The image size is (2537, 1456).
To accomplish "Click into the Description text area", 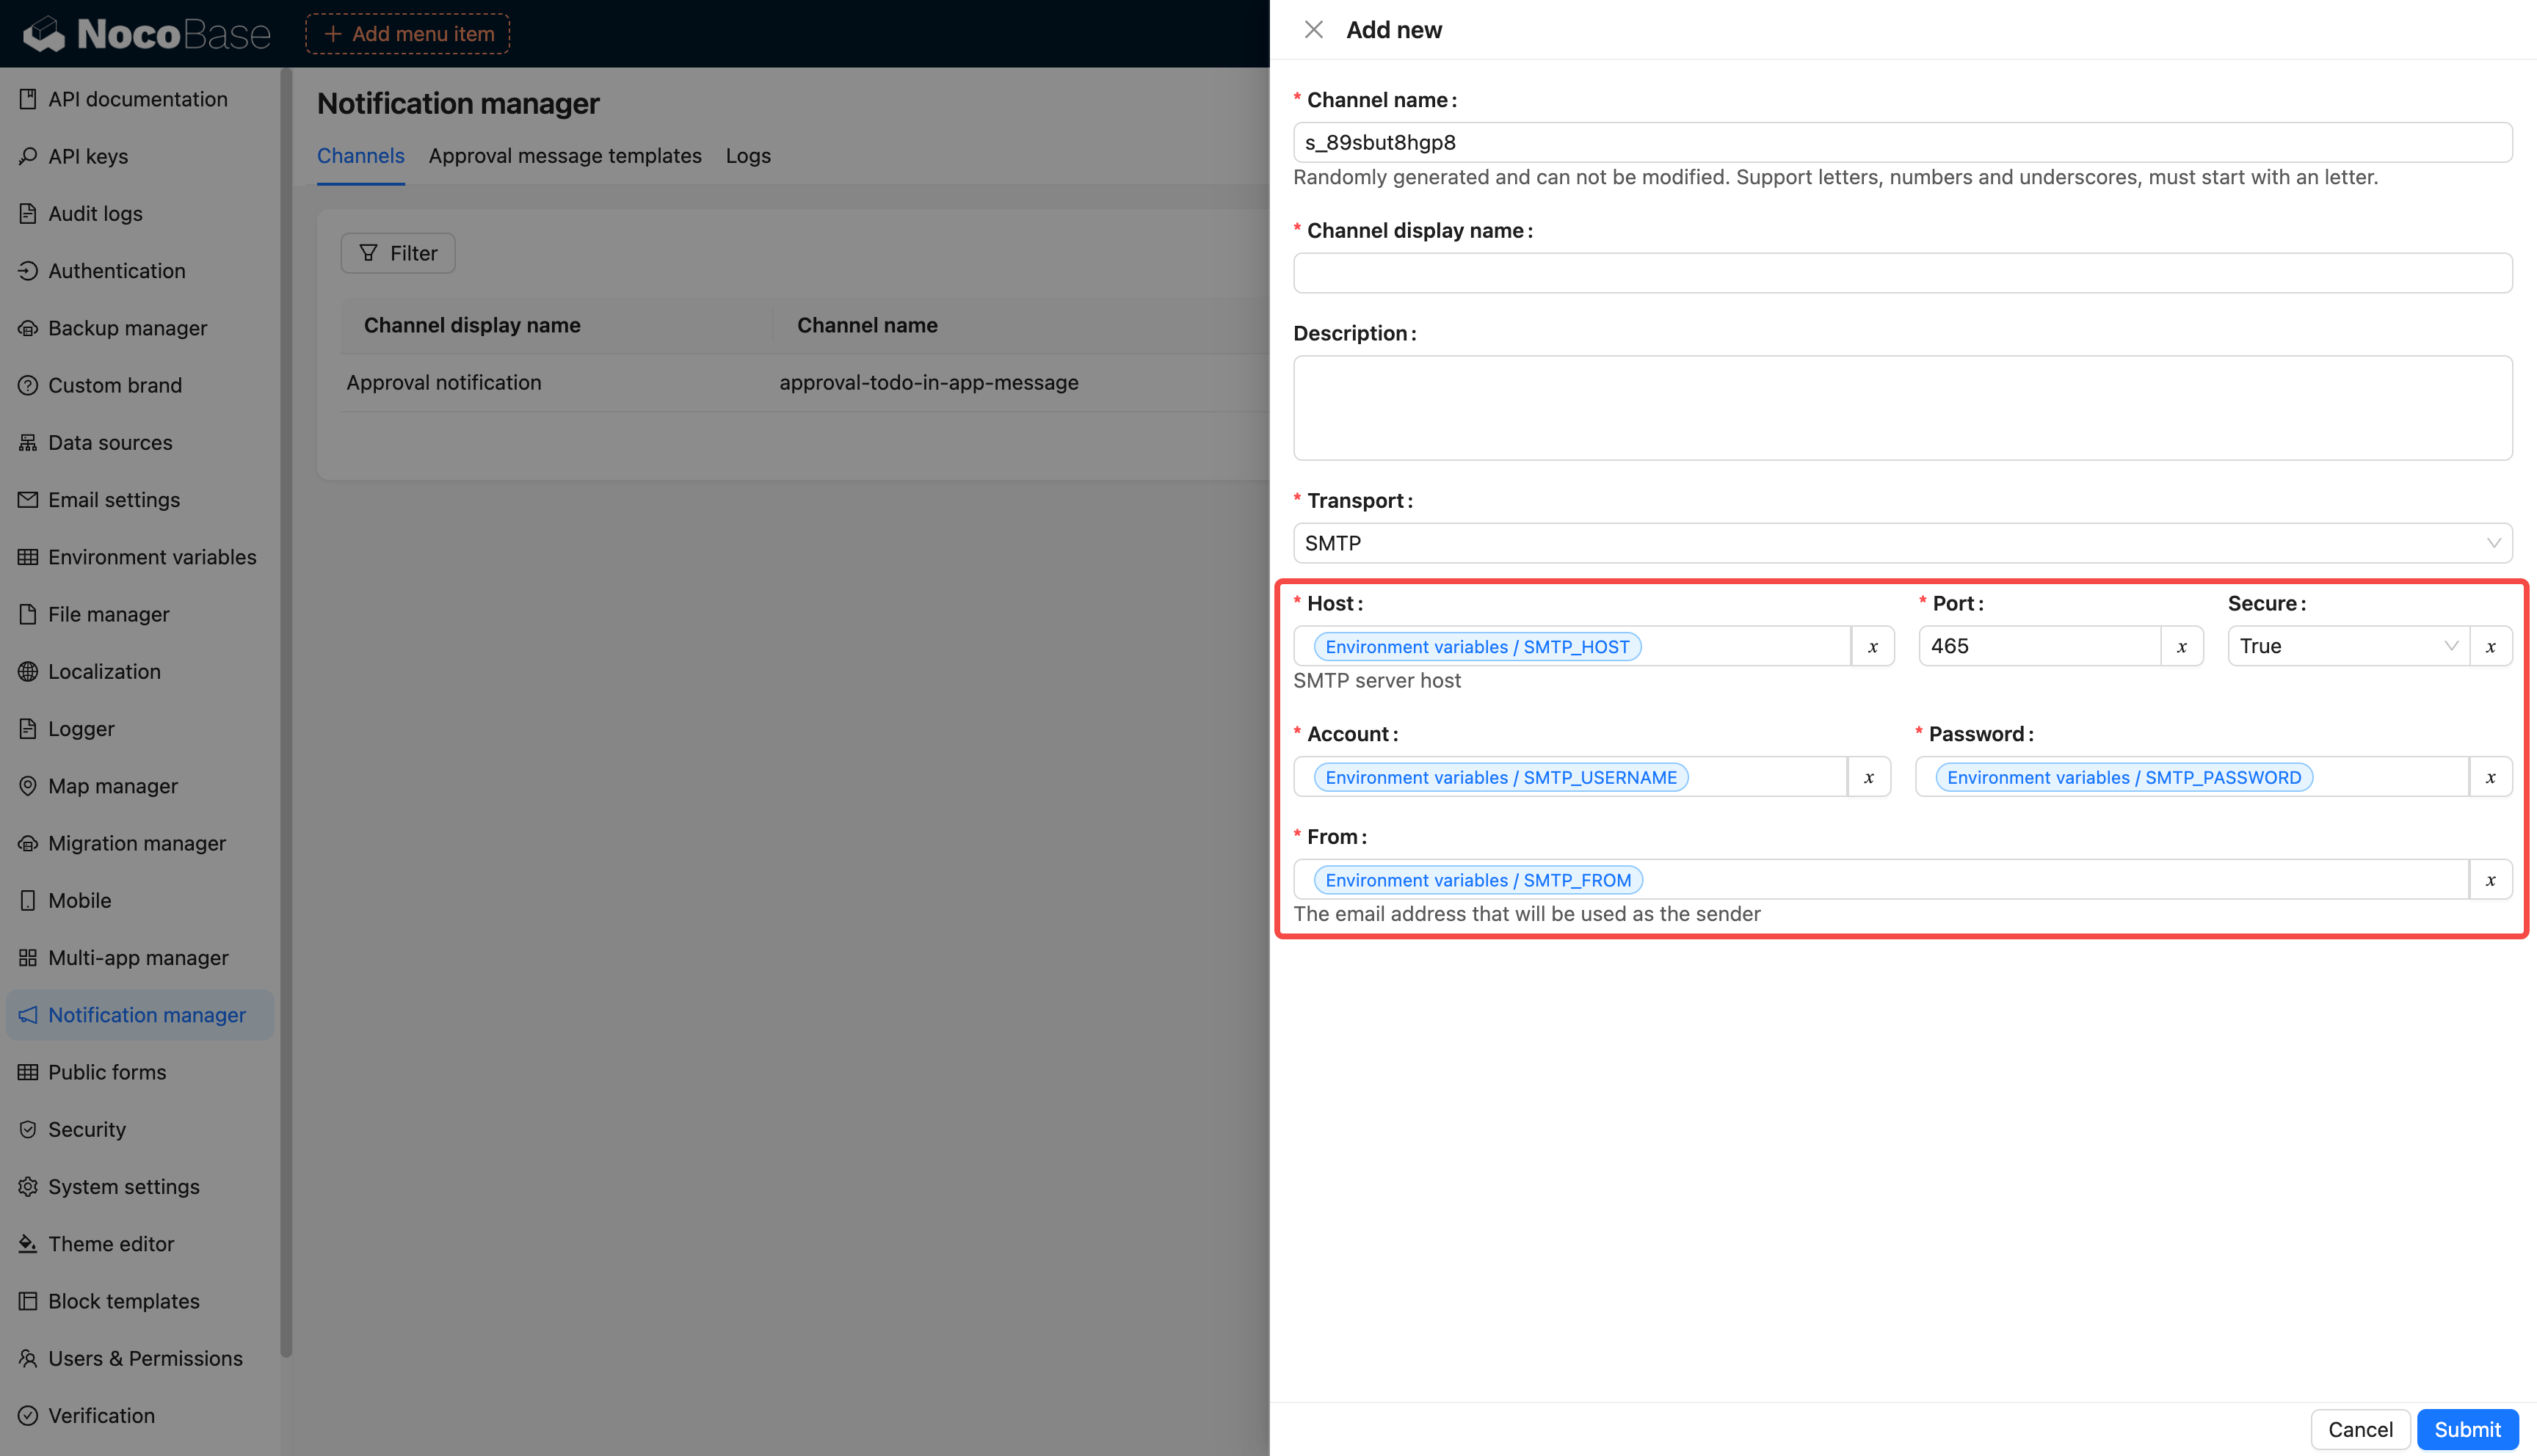I will (x=1901, y=408).
